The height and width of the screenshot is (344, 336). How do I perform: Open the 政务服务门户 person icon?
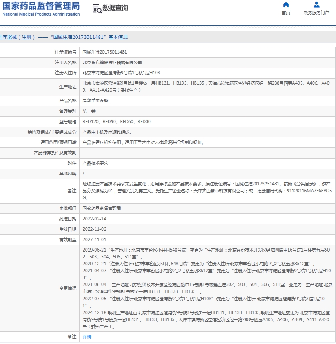click(x=316, y=5)
